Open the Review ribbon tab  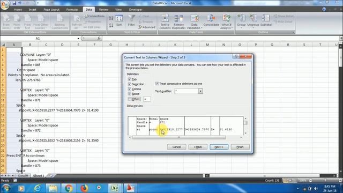[103, 10]
